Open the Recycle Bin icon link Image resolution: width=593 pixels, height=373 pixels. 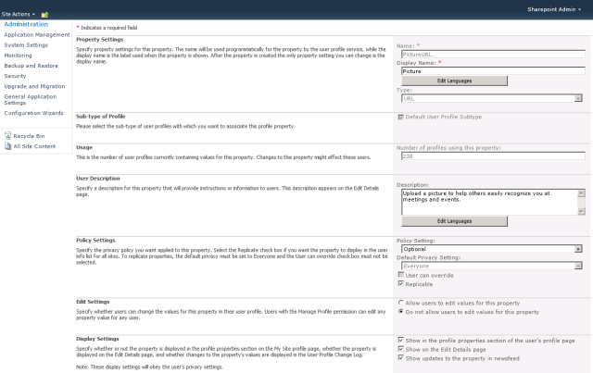pyautogui.click(x=7, y=135)
